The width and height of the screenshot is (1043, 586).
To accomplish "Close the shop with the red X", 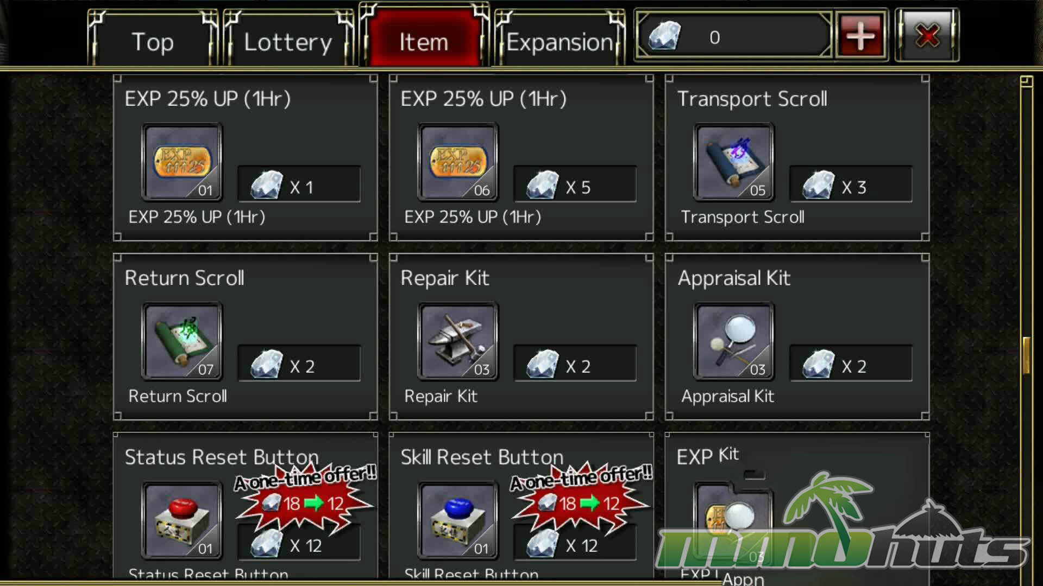I will [927, 36].
